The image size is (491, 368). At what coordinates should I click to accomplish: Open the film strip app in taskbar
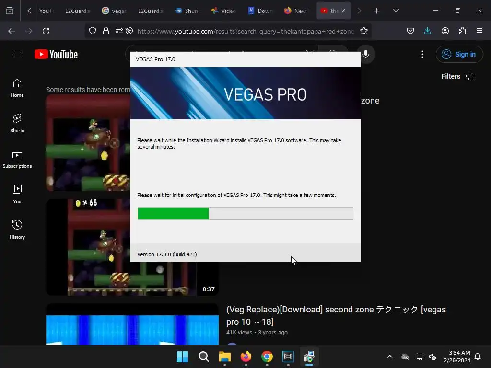[288, 356]
